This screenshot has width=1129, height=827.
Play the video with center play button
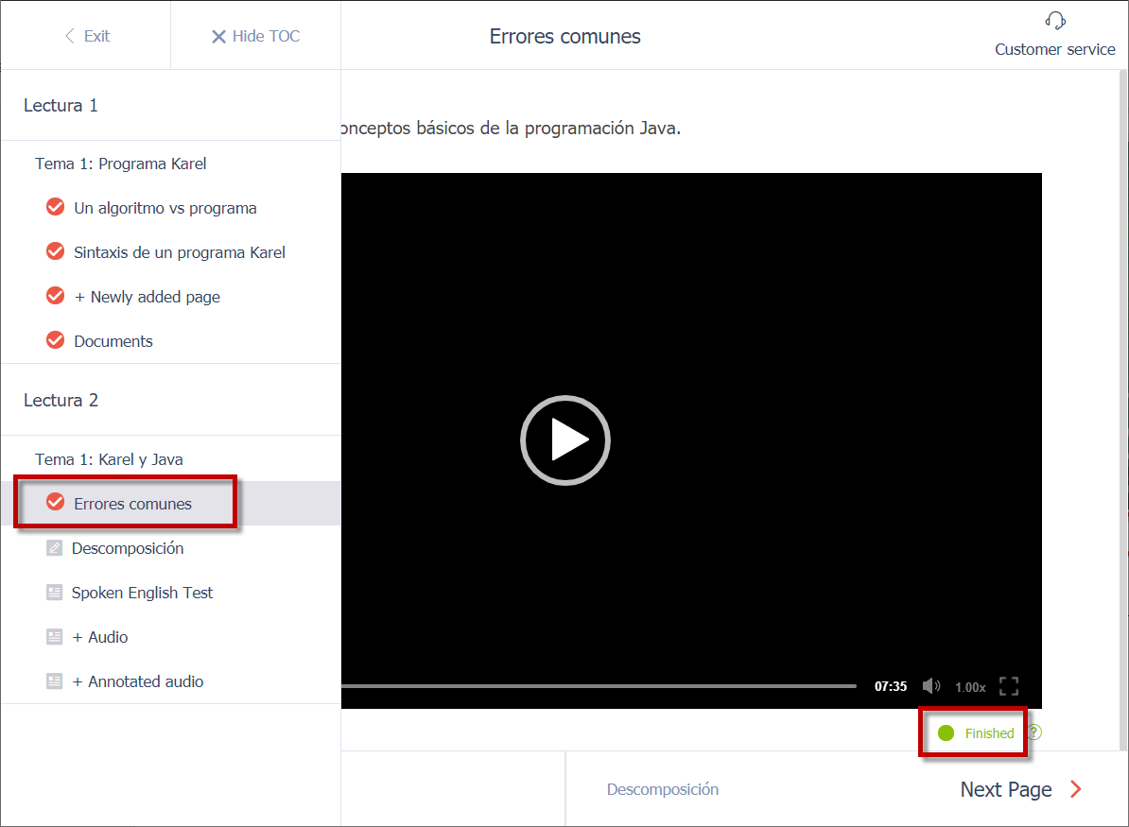click(x=565, y=440)
